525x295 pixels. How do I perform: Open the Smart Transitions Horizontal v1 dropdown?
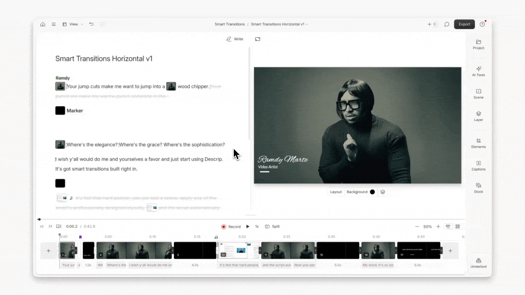tap(279, 24)
